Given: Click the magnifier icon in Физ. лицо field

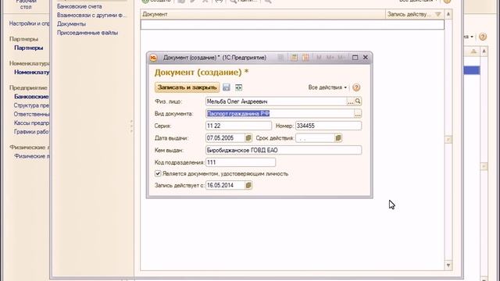Looking at the screenshot, I should [x=358, y=101].
